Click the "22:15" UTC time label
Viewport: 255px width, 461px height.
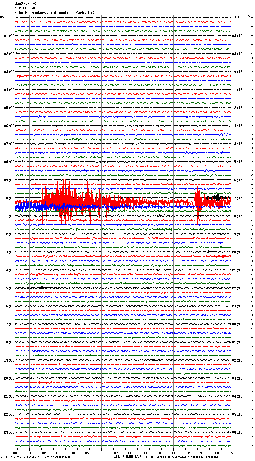coord(237,288)
